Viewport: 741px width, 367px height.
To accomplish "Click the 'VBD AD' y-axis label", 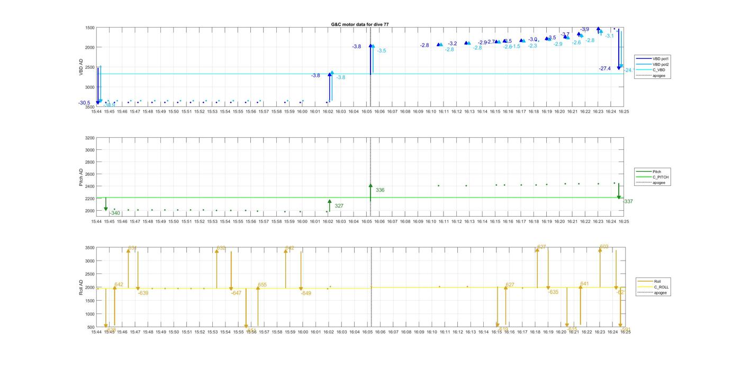I will click(81, 67).
